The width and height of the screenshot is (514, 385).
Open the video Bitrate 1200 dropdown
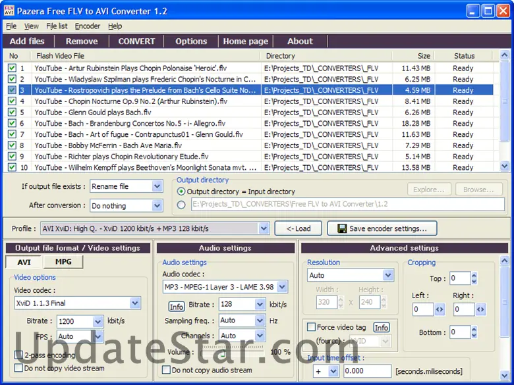(x=98, y=321)
